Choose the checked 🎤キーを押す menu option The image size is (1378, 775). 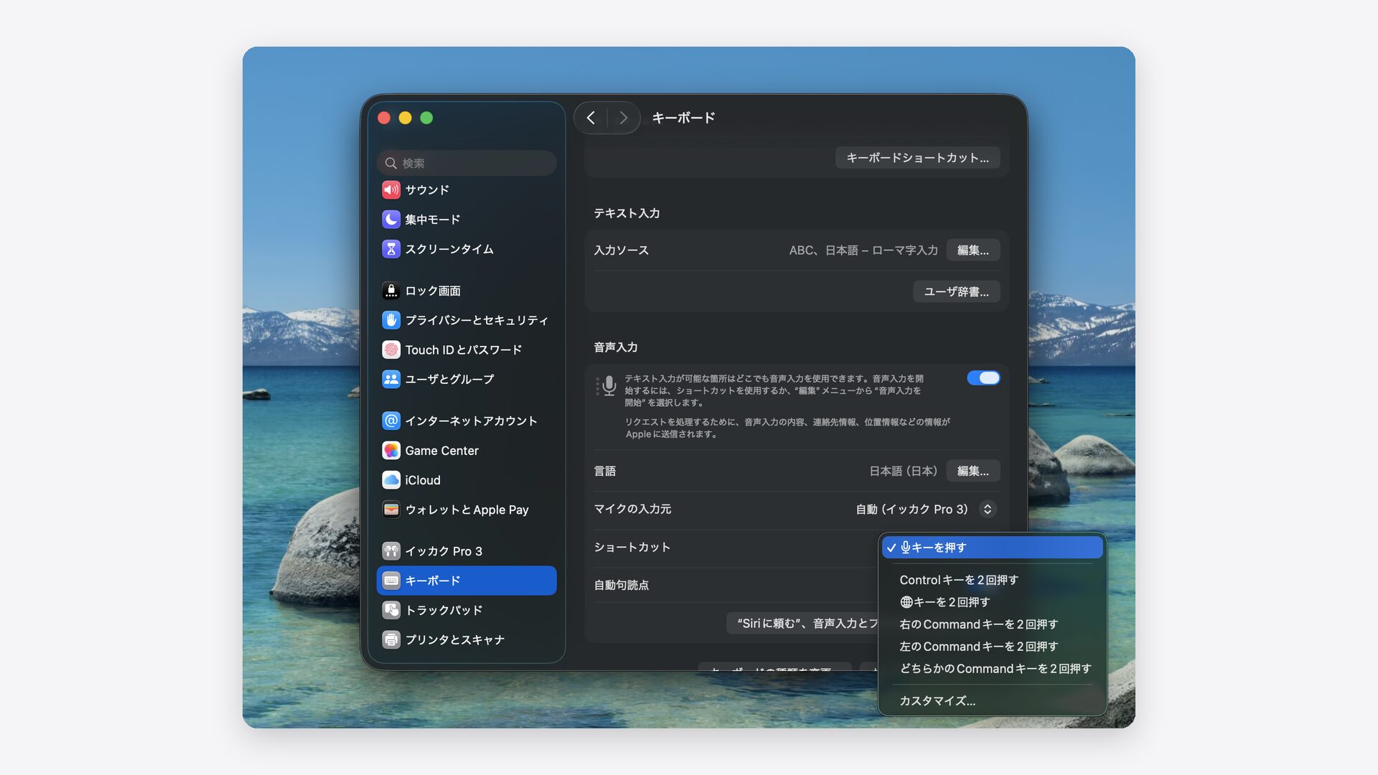pos(992,548)
